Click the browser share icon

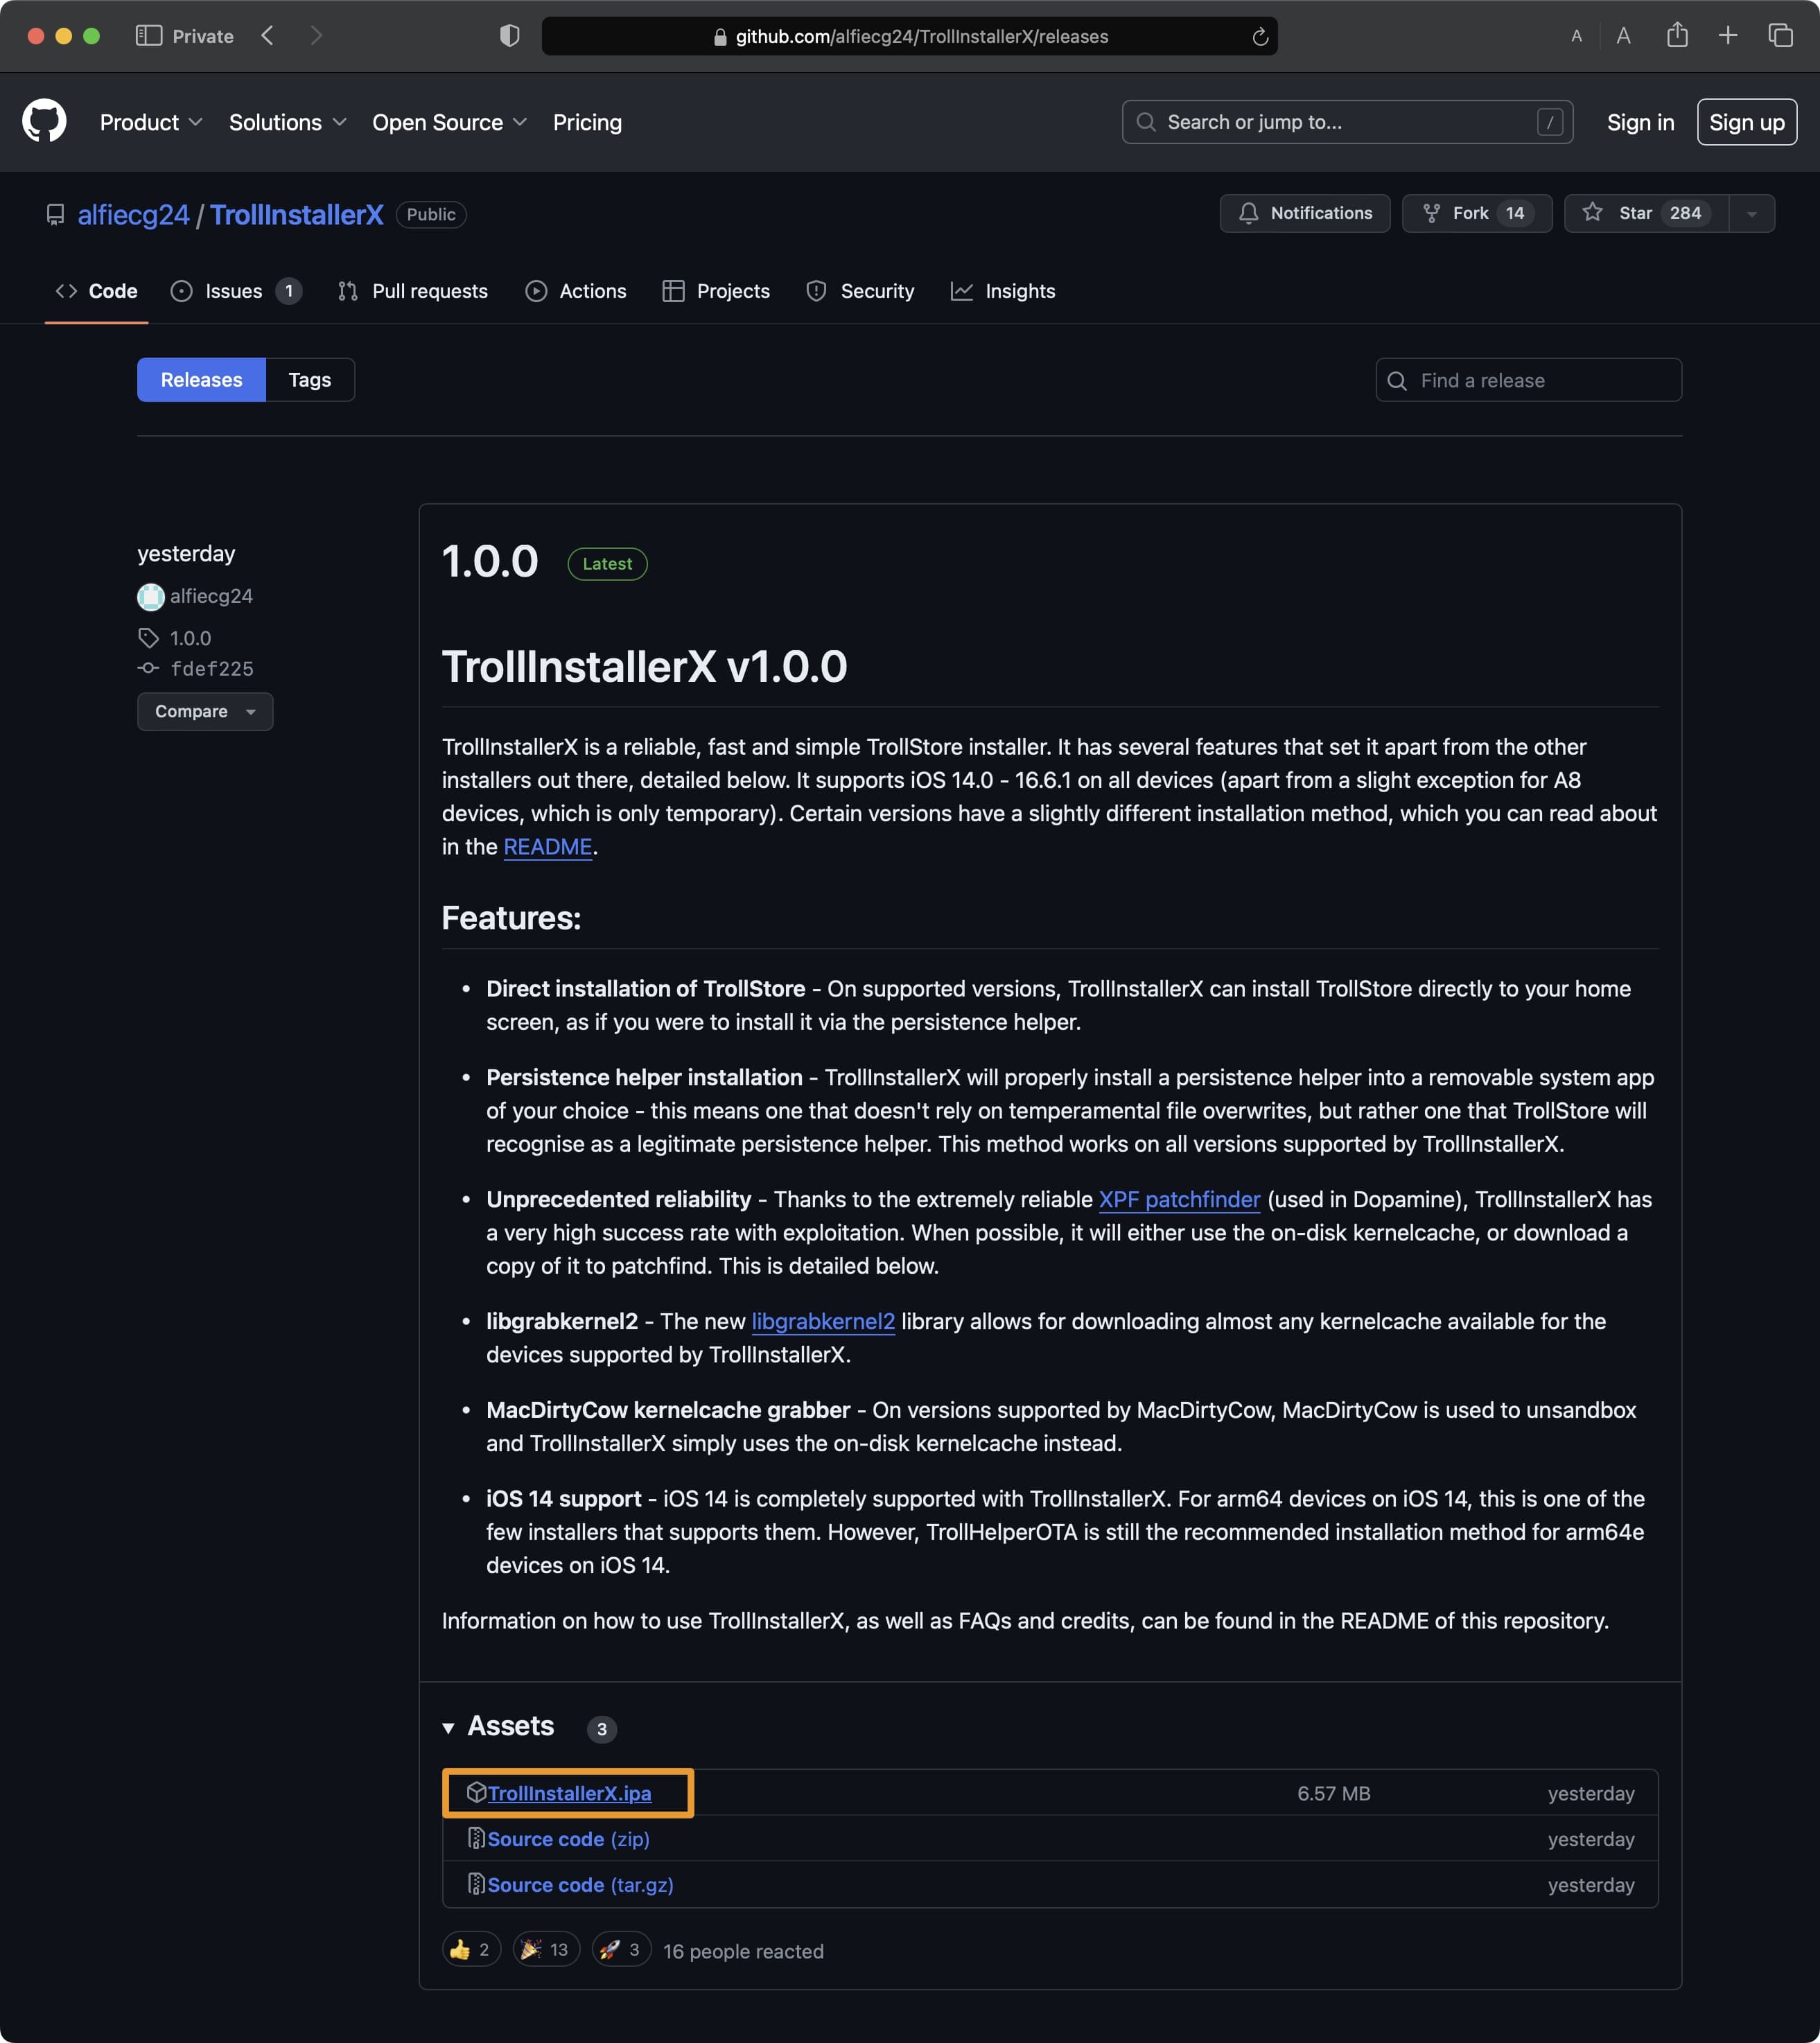(x=1678, y=35)
